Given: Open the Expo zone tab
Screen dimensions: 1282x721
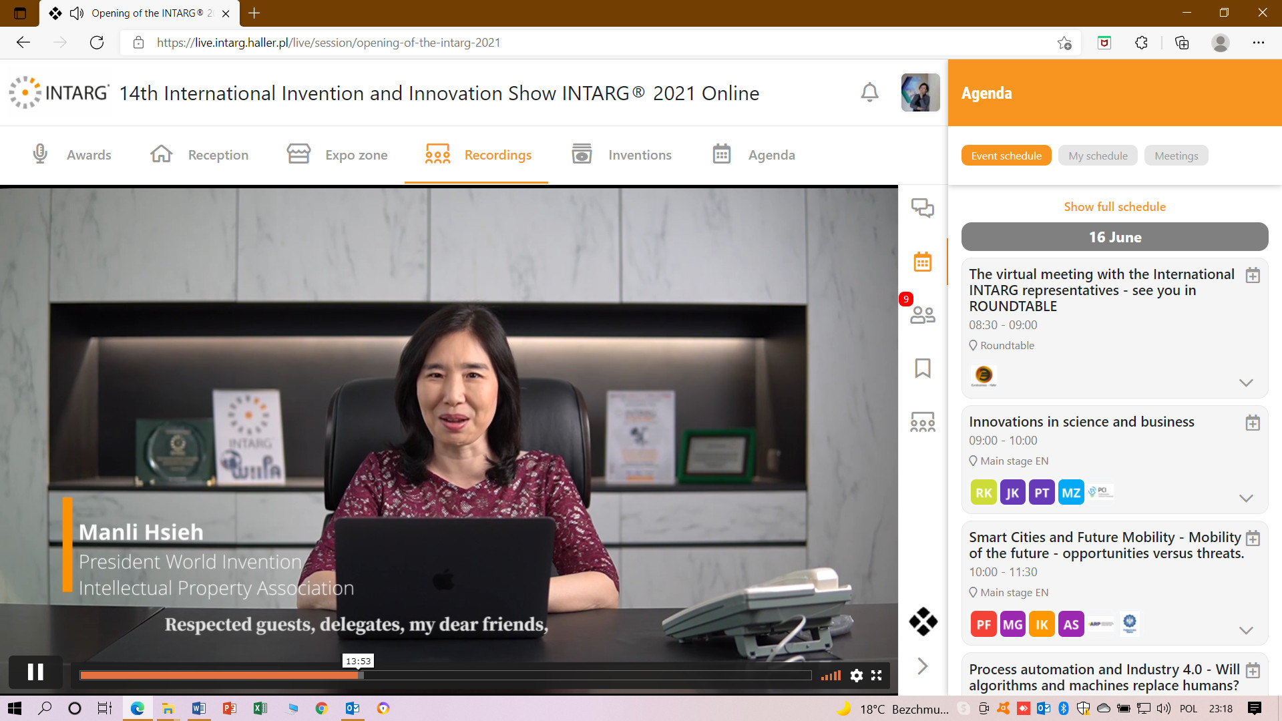Looking at the screenshot, I should point(337,155).
